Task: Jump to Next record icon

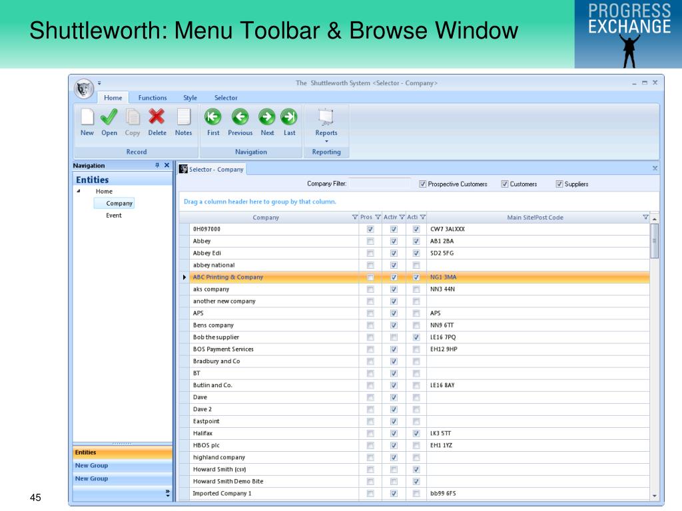Action: click(x=266, y=118)
